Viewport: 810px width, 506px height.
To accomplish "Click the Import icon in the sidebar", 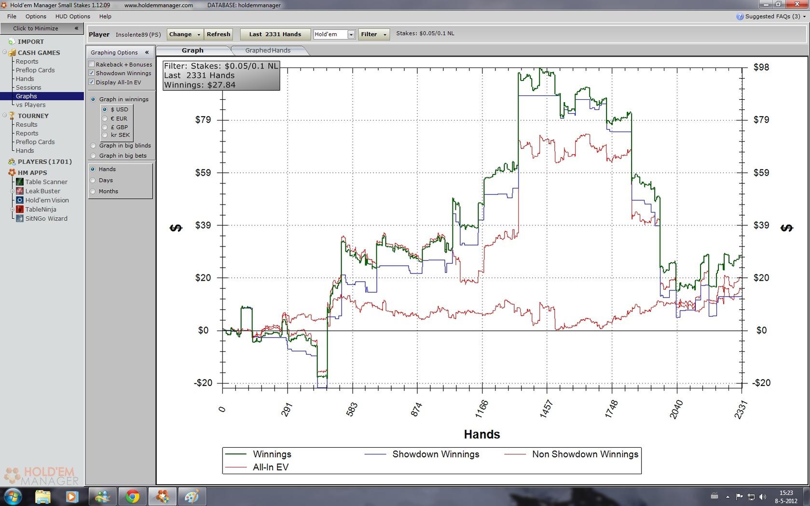I will pos(12,41).
